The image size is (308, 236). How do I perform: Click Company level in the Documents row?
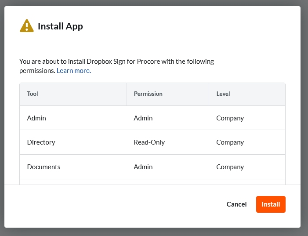pyautogui.click(x=247, y=167)
